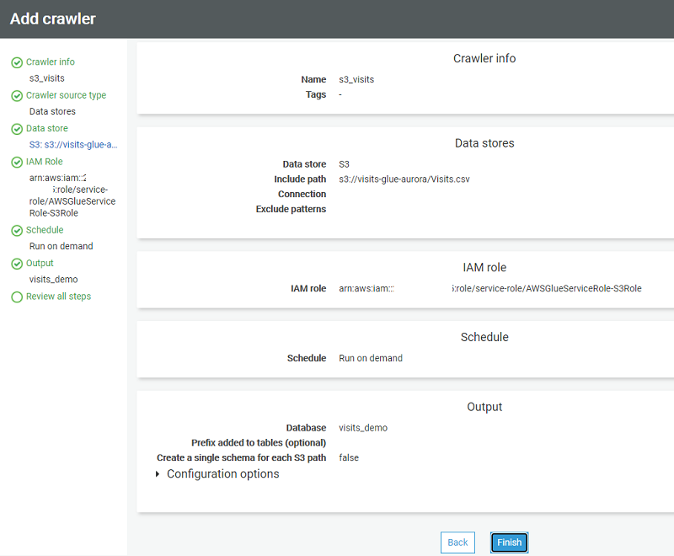Click the Review all steps circle icon

pos(17,297)
